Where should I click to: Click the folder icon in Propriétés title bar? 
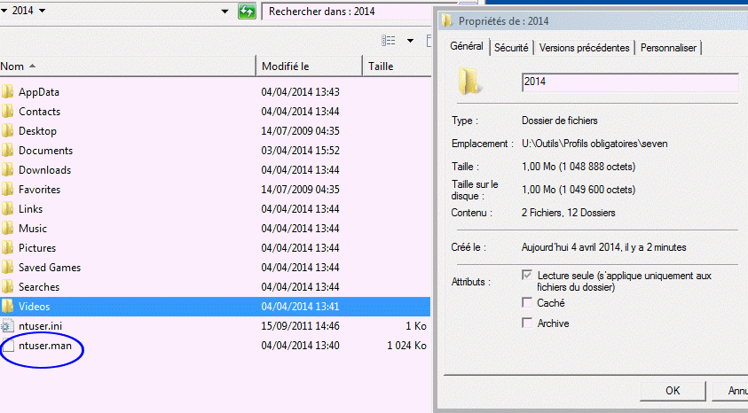click(x=446, y=20)
